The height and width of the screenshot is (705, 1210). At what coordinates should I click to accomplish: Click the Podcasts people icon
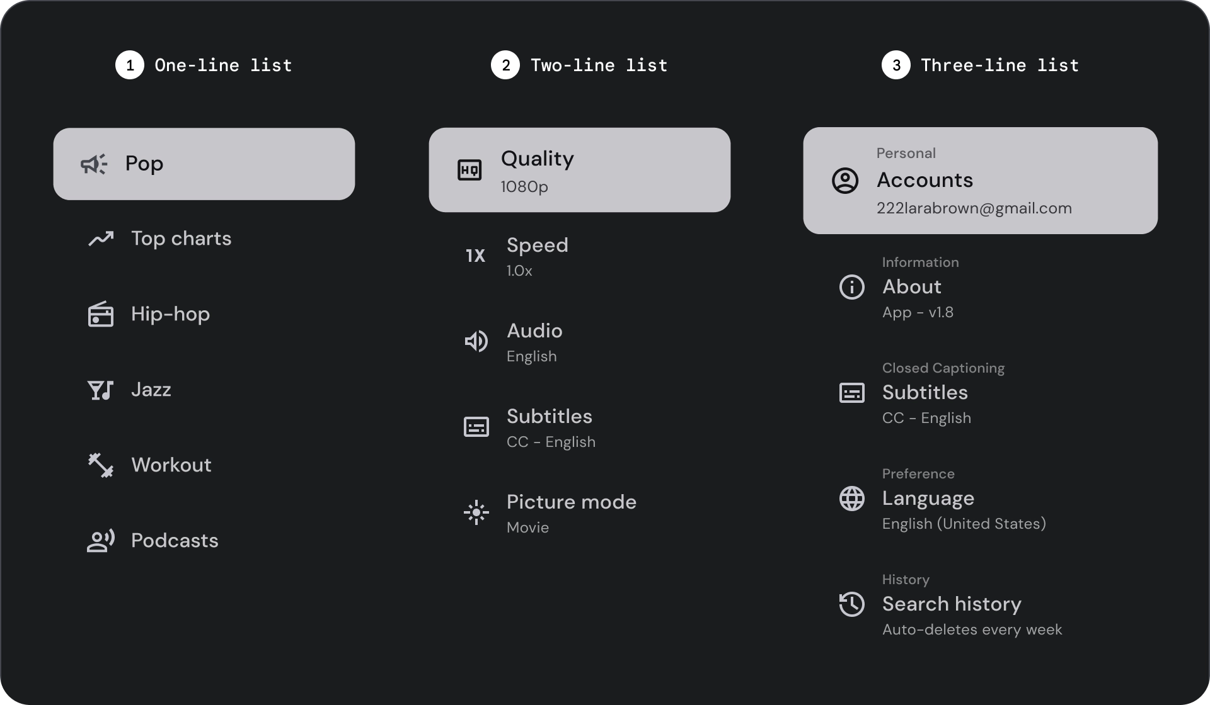tap(100, 541)
